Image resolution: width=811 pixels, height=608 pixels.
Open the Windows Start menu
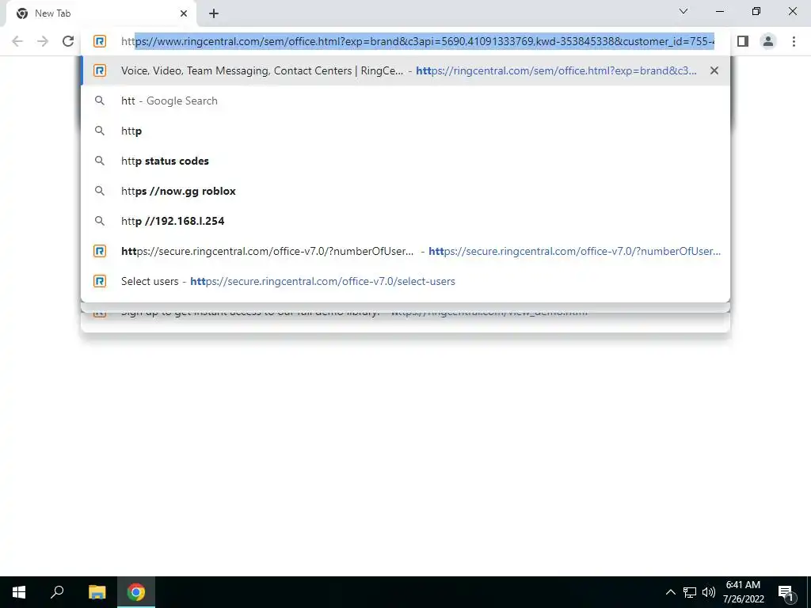click(x=19, y=592)
